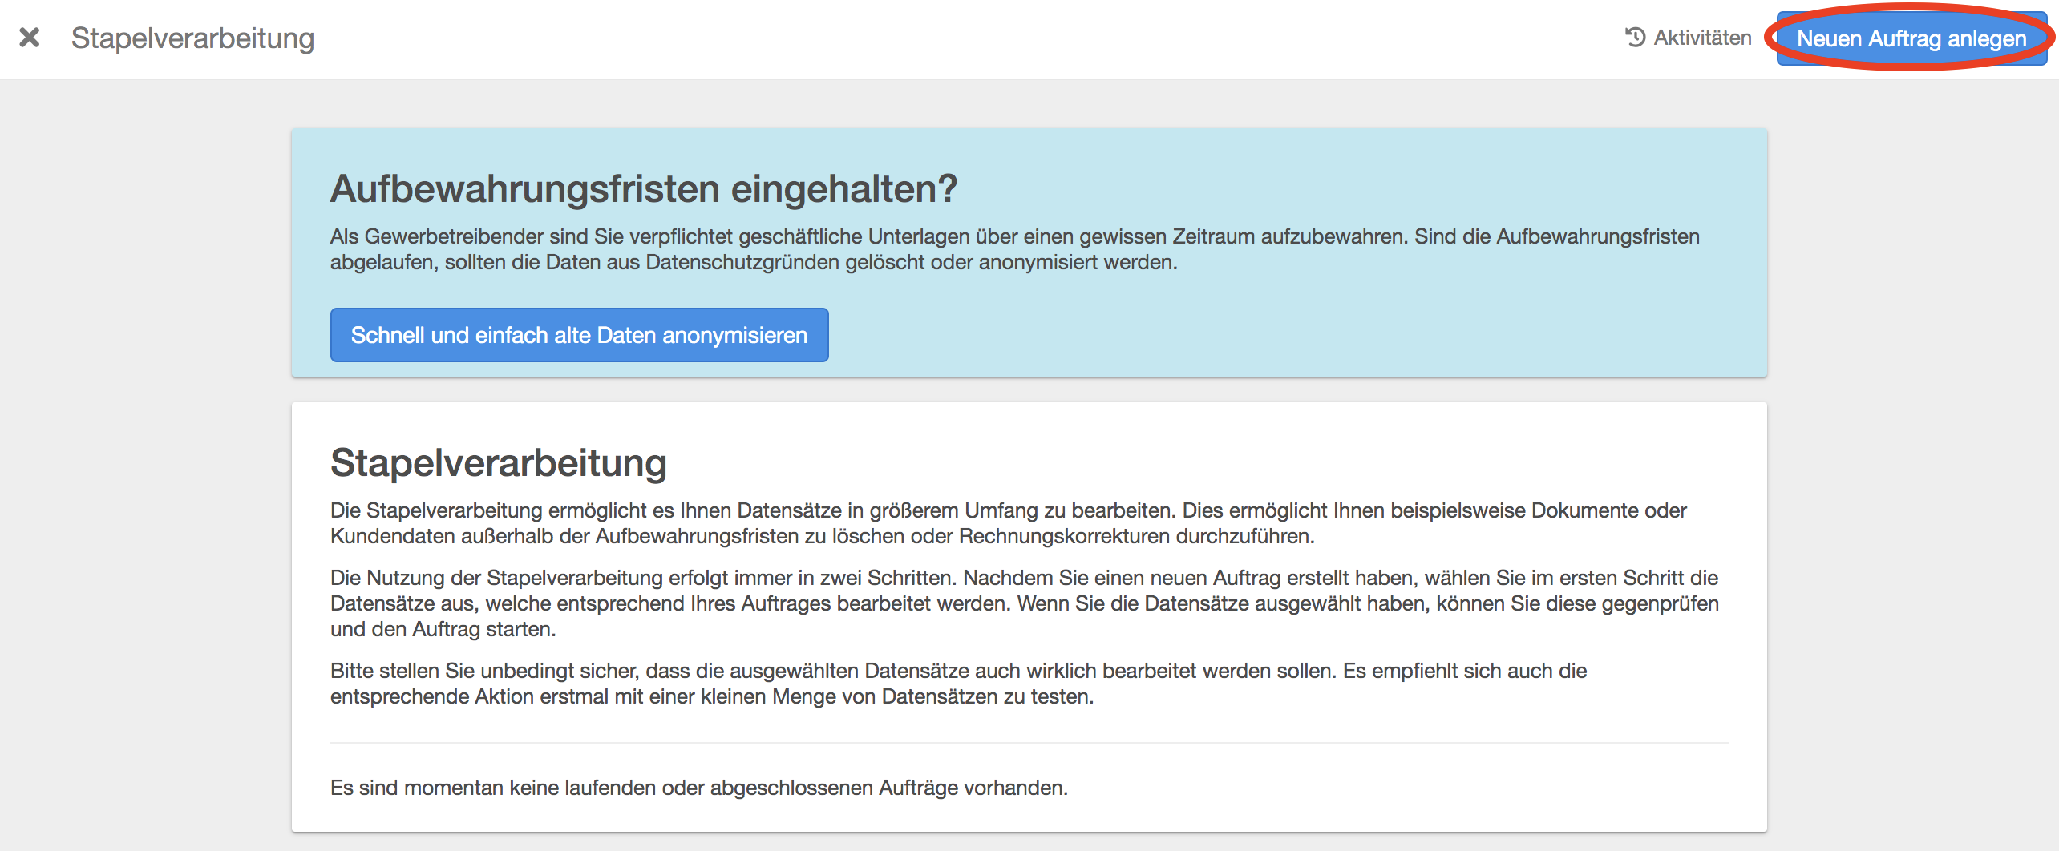Click the paragraph starting 'Als Gewerbetreibender sind Sie'
This screenshot has height=851, width=2059.
tap(1014, 249)
